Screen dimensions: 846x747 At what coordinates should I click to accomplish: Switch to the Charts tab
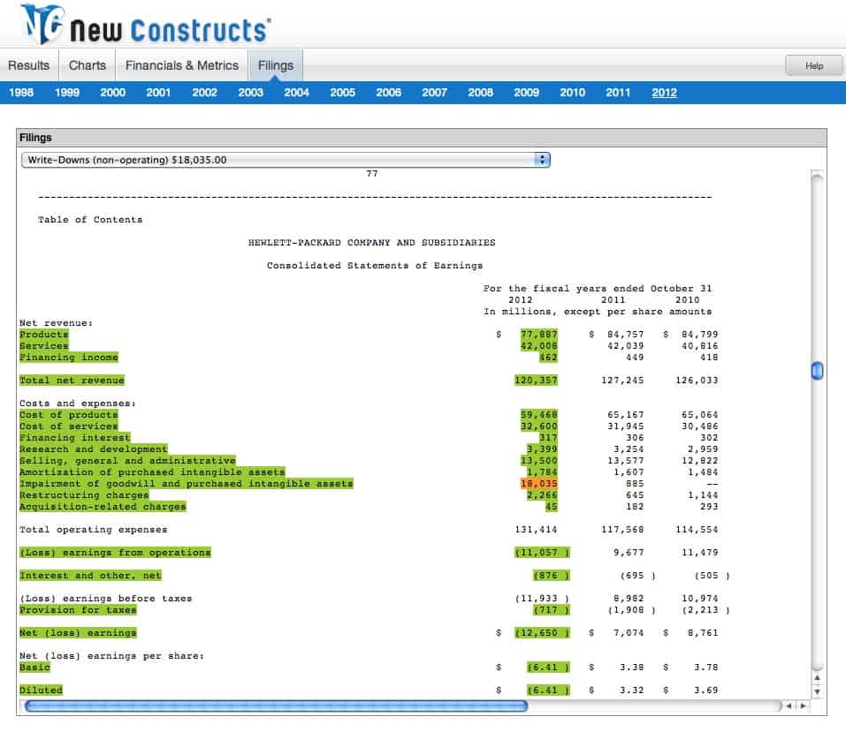pyautogui.click(x=87, y=65)
